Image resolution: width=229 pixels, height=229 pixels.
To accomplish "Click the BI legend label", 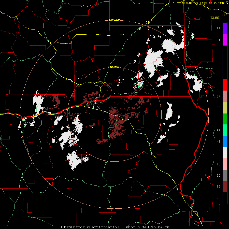I will 218,187.
